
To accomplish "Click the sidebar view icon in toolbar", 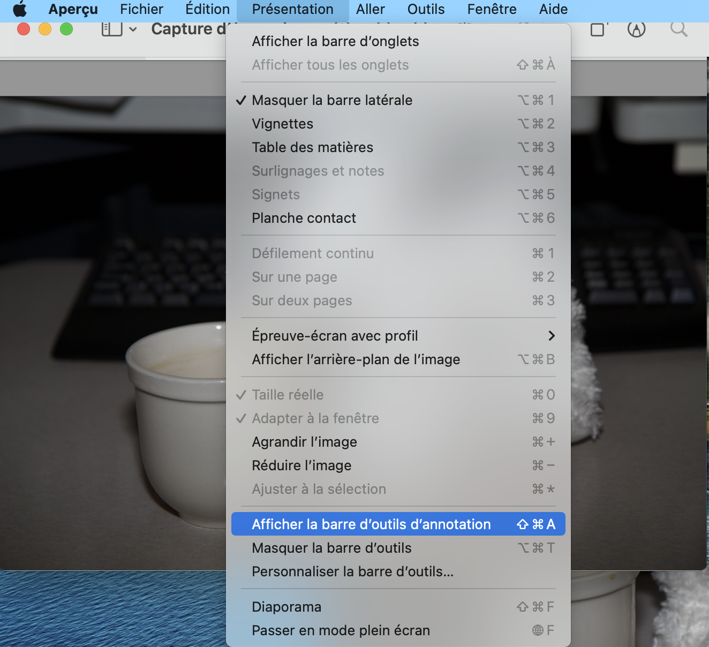I will (112, 29).
